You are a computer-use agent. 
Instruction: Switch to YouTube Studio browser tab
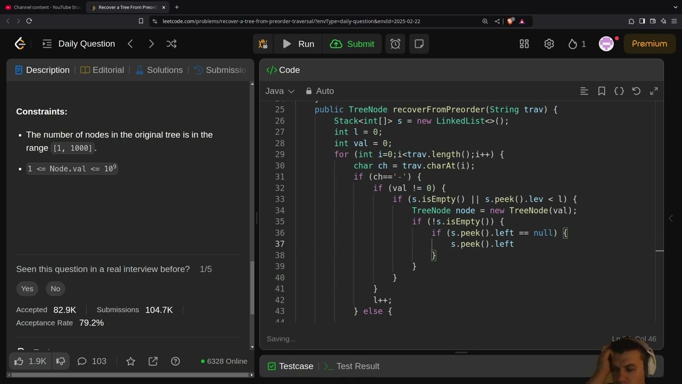43,7
